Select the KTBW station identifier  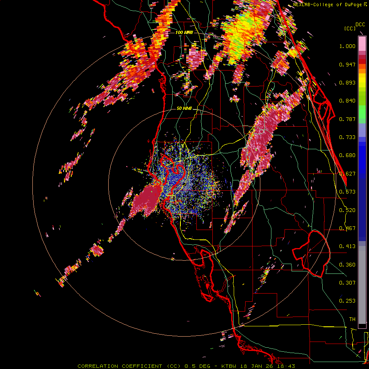(229, 366)
